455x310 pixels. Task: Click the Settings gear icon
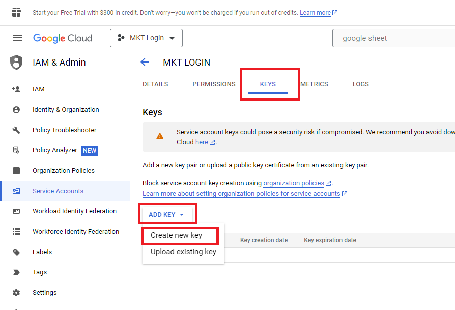(x=16, y=293)
